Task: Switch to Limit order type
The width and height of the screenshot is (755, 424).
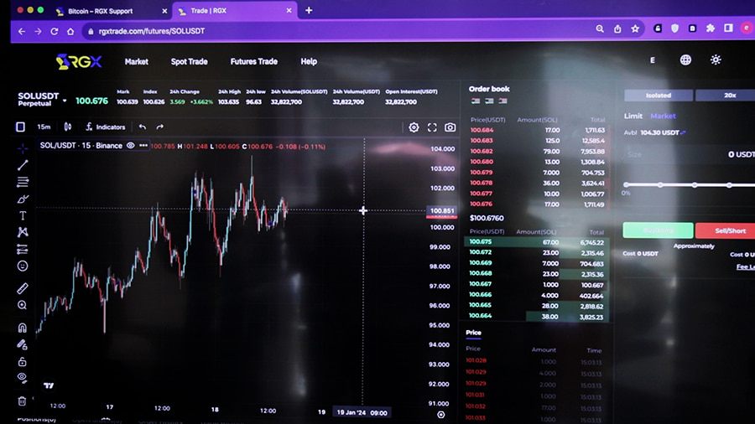Action: coord(633,116)
